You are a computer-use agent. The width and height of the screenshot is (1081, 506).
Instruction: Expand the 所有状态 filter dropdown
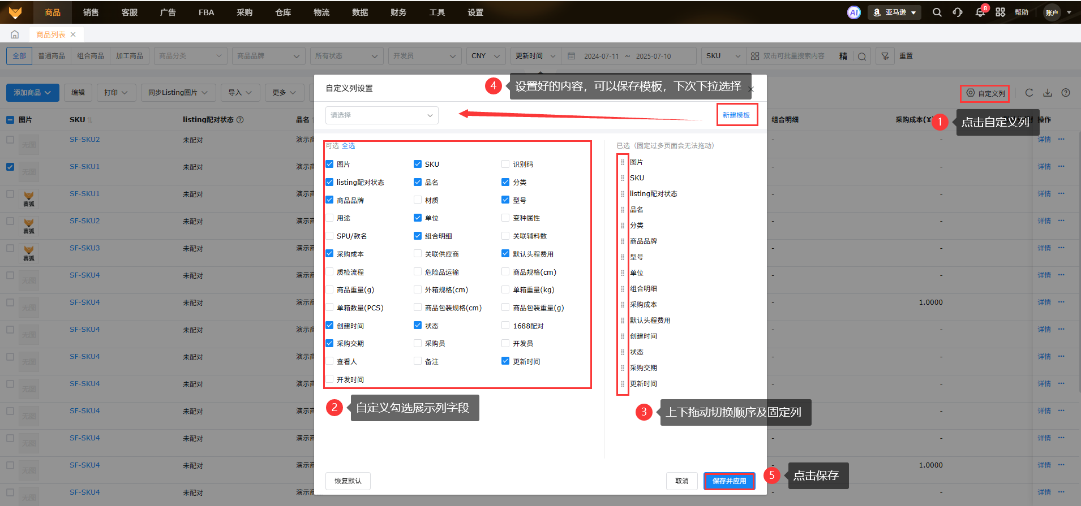(x=346, y=56)
